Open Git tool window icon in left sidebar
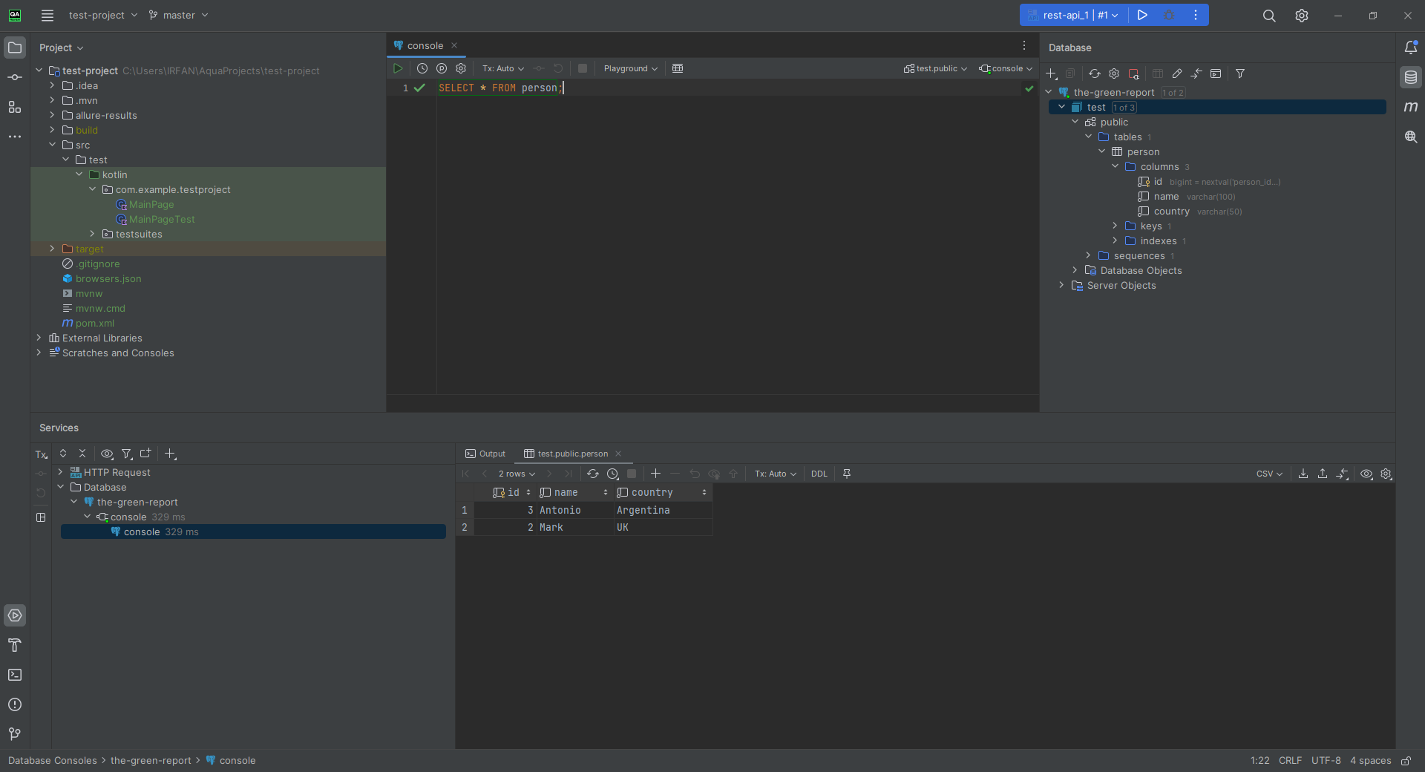Viewport: 1425px width, 772px height. pos(15,734)
